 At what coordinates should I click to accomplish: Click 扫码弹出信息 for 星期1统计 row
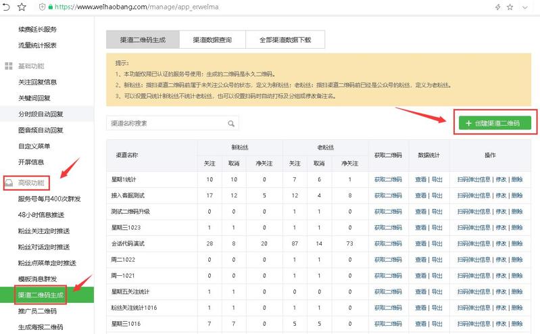pos(474,179)
